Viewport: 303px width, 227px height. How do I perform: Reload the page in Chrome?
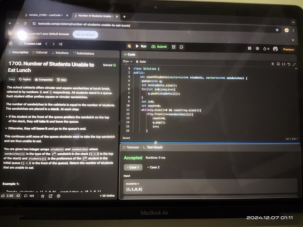click(x=25, y=23)
